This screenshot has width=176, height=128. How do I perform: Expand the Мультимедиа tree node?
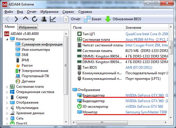[8, 108]
